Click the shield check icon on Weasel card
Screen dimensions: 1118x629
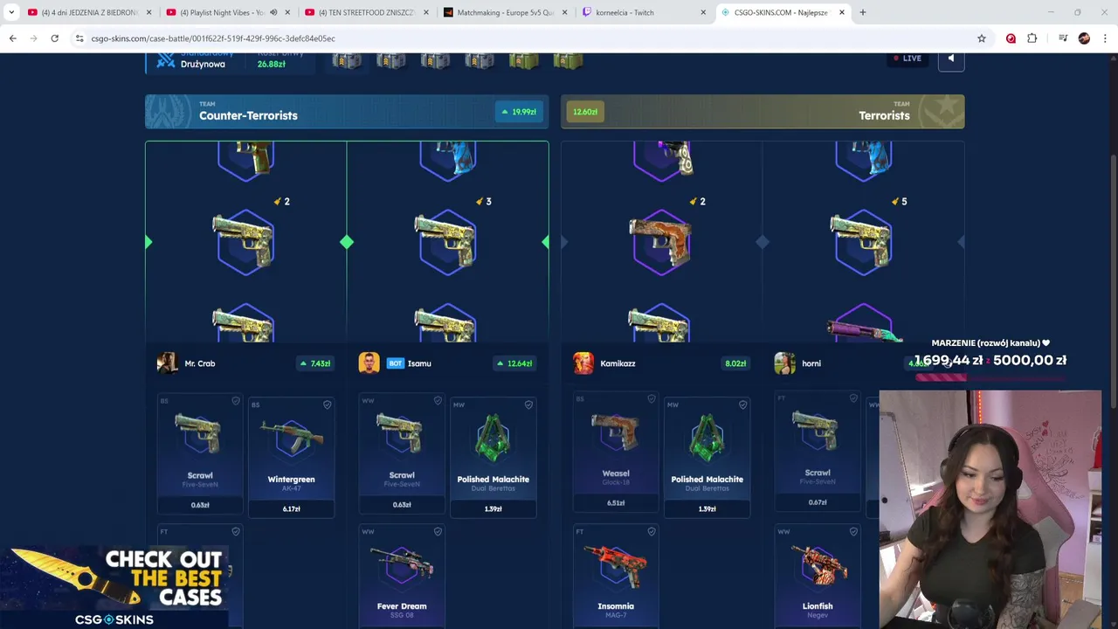(651, 399)
